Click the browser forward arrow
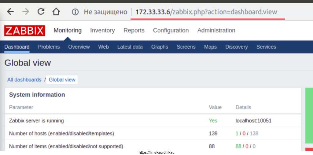 tap(26, 12)
